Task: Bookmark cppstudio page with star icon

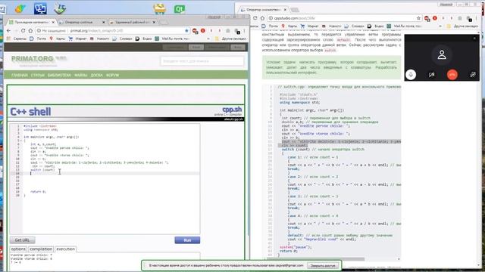Action: pyautogui.click(x=418, y=18)
